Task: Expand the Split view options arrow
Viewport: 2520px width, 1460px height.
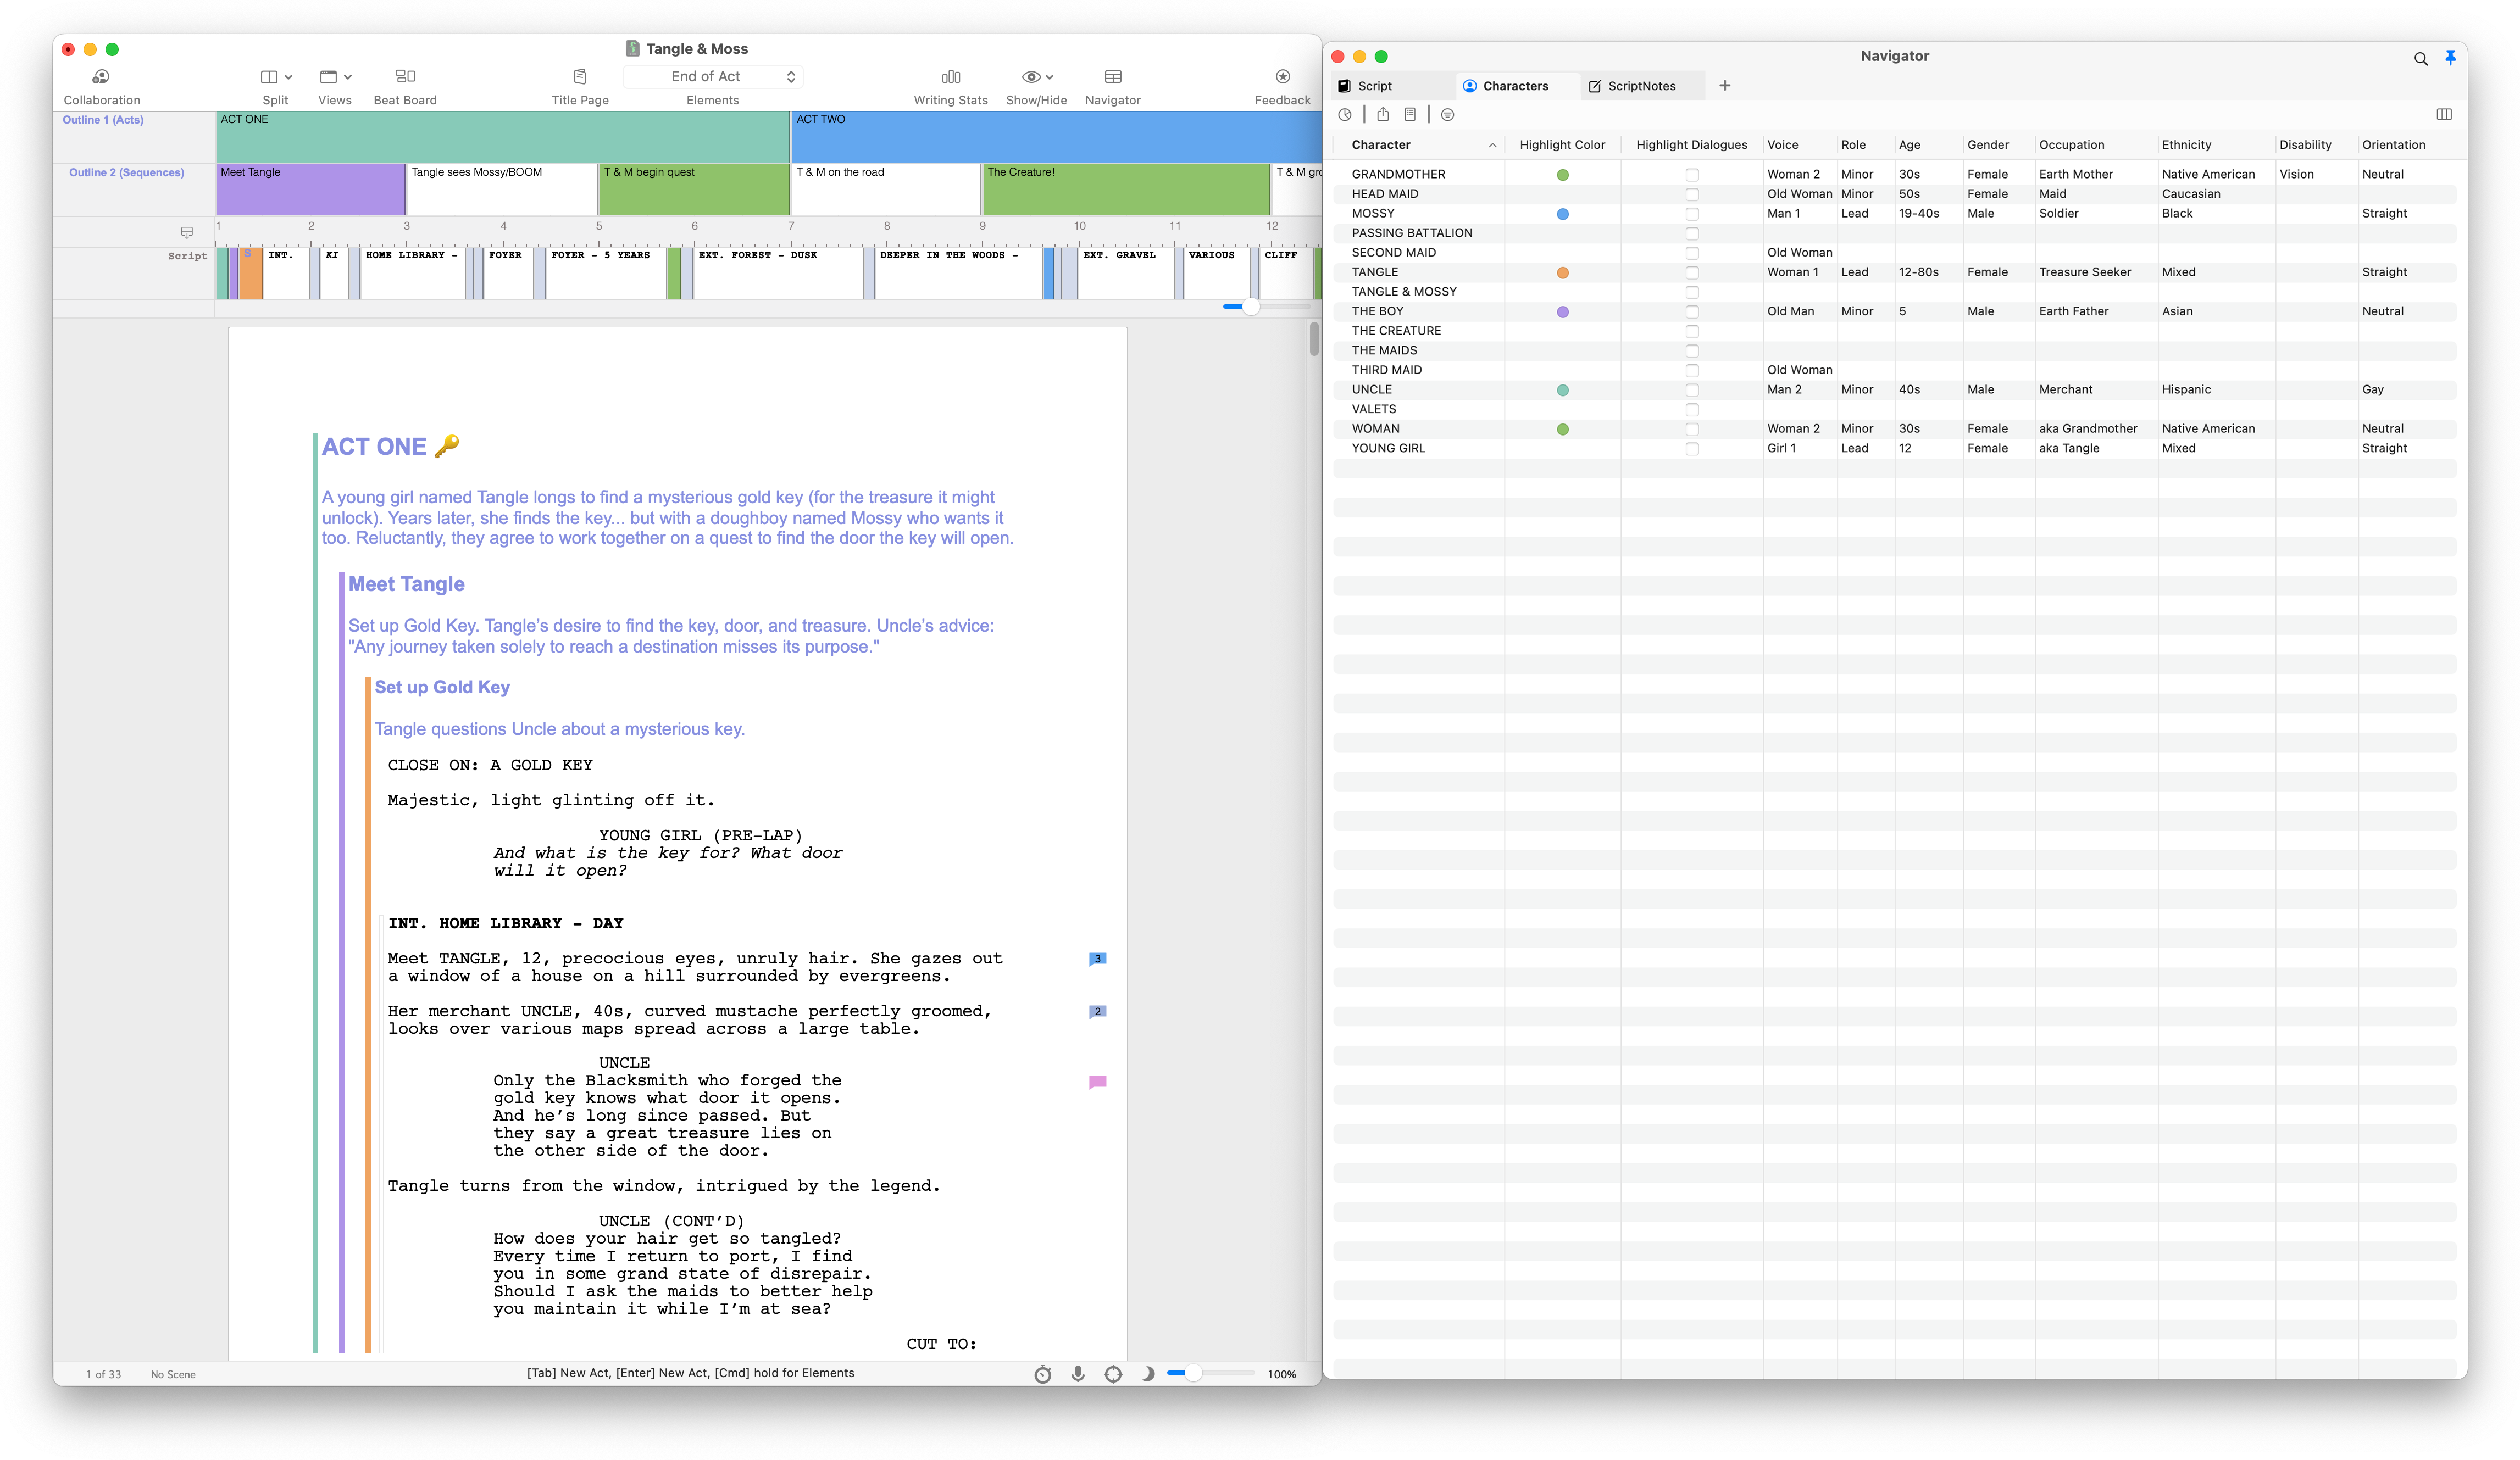Action: 288,77
